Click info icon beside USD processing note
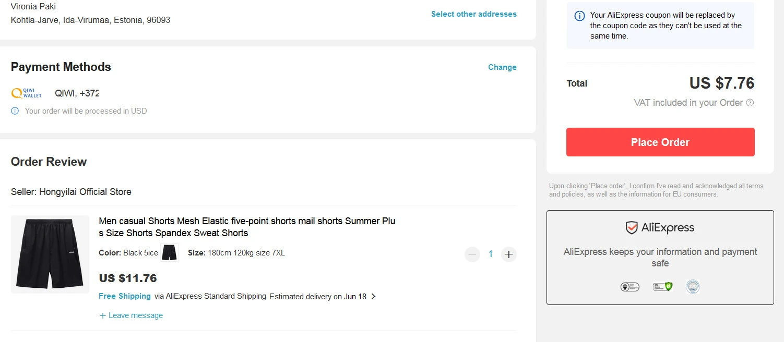The image size is (784, 342). click(x=15, y=111)
